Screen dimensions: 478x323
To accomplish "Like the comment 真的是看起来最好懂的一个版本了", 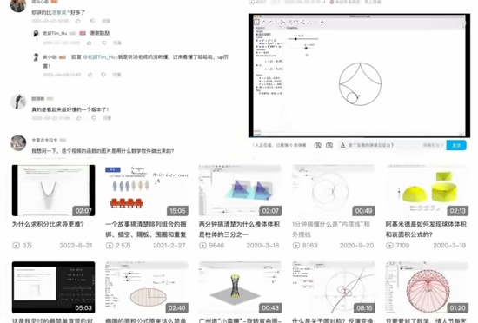I will click(x=79, y=118).
